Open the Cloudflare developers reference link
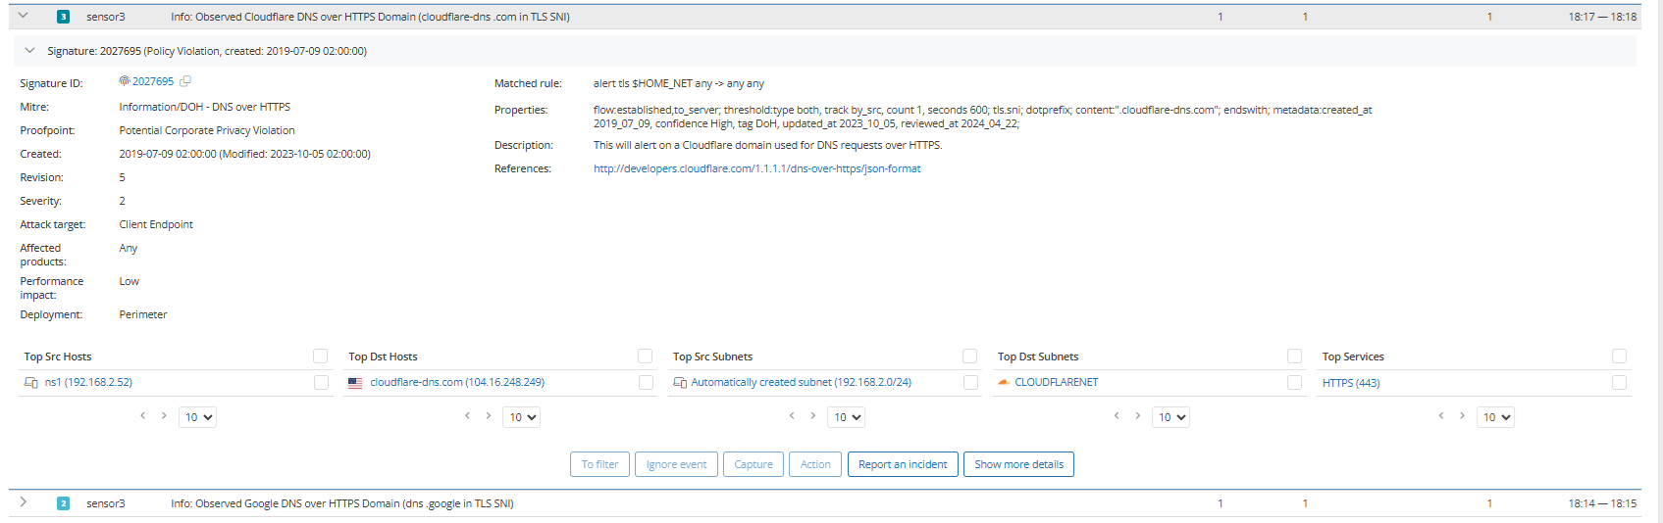 pyautogui.click(x=756, y=168)
